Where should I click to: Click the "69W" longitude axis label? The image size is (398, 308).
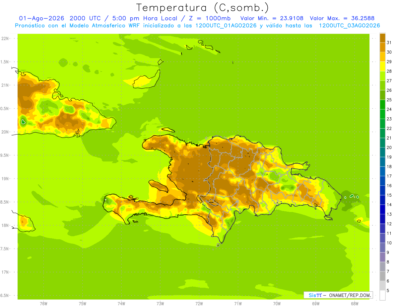[x=316, y=303]
